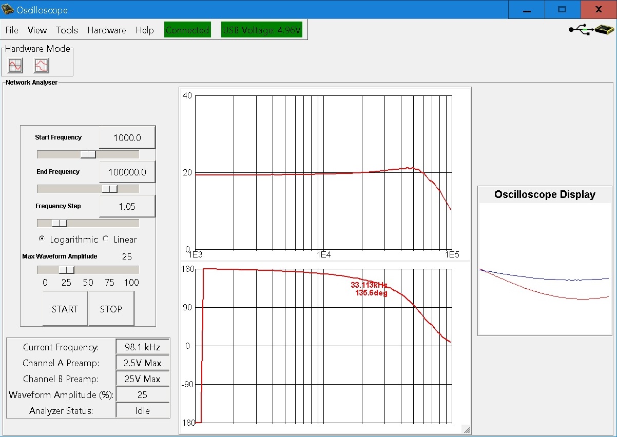Switch to oscilloscope waveform hardware mode
Viewport: 617px width, 437px height.
(15, 65)
